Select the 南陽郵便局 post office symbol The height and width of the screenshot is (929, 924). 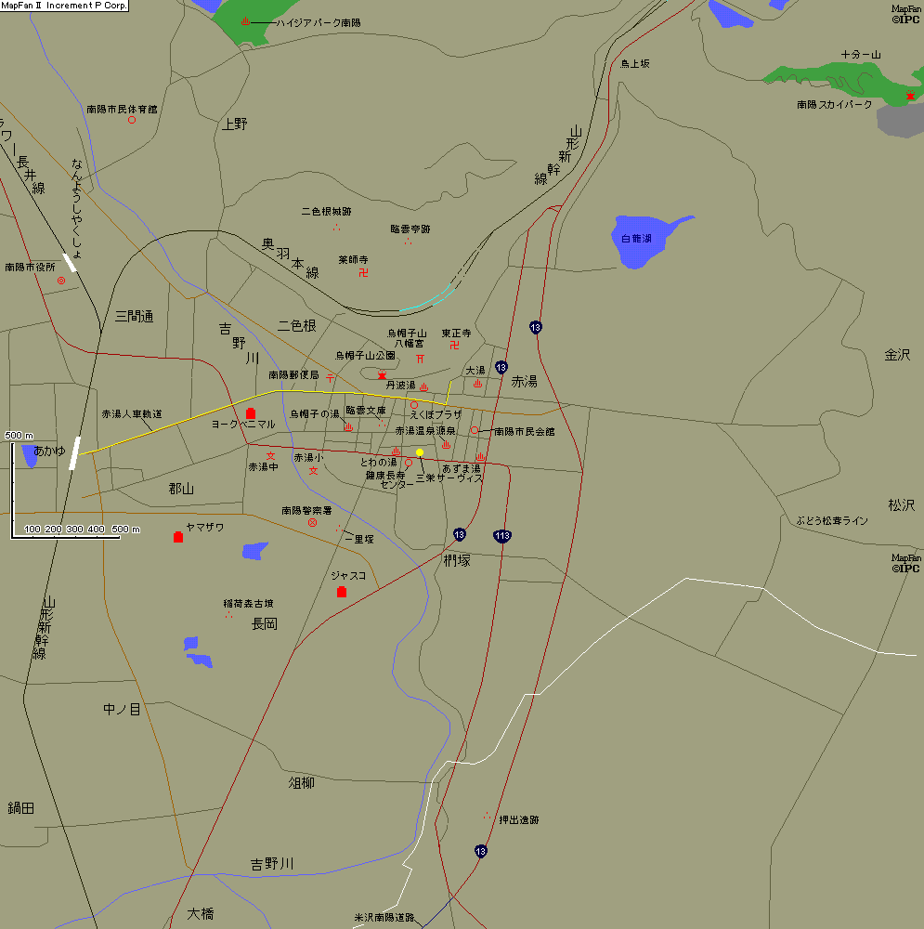(330, 377)
